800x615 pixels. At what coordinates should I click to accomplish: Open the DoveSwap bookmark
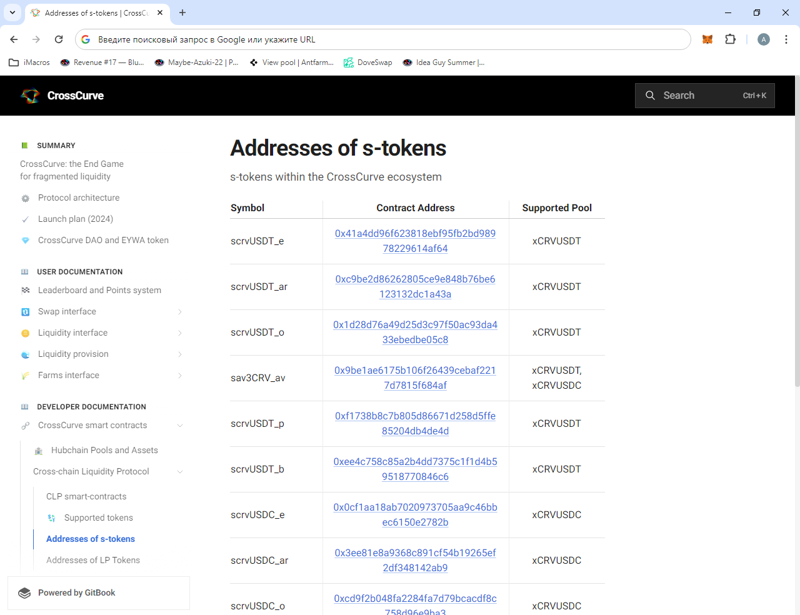click(x=368, y=62)
